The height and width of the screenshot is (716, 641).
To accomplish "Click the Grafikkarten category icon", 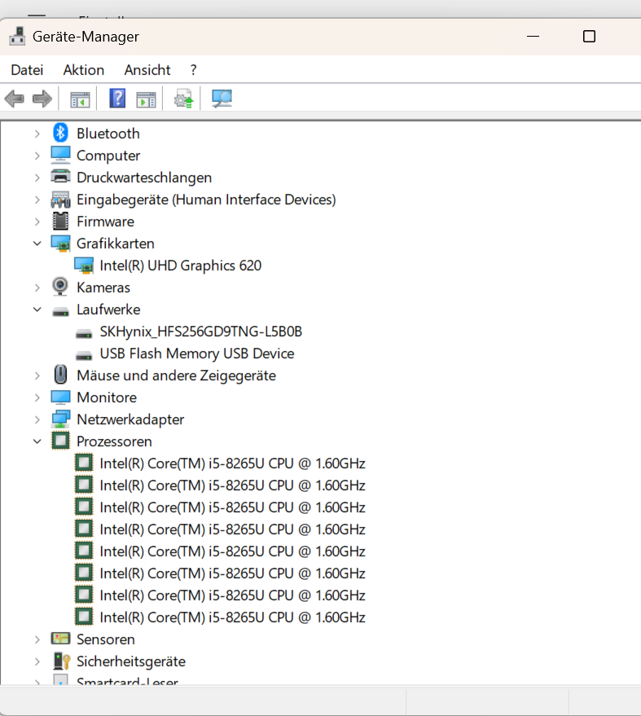I will coord(60,244).
